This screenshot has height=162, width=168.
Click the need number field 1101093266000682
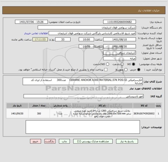point(120,22)
